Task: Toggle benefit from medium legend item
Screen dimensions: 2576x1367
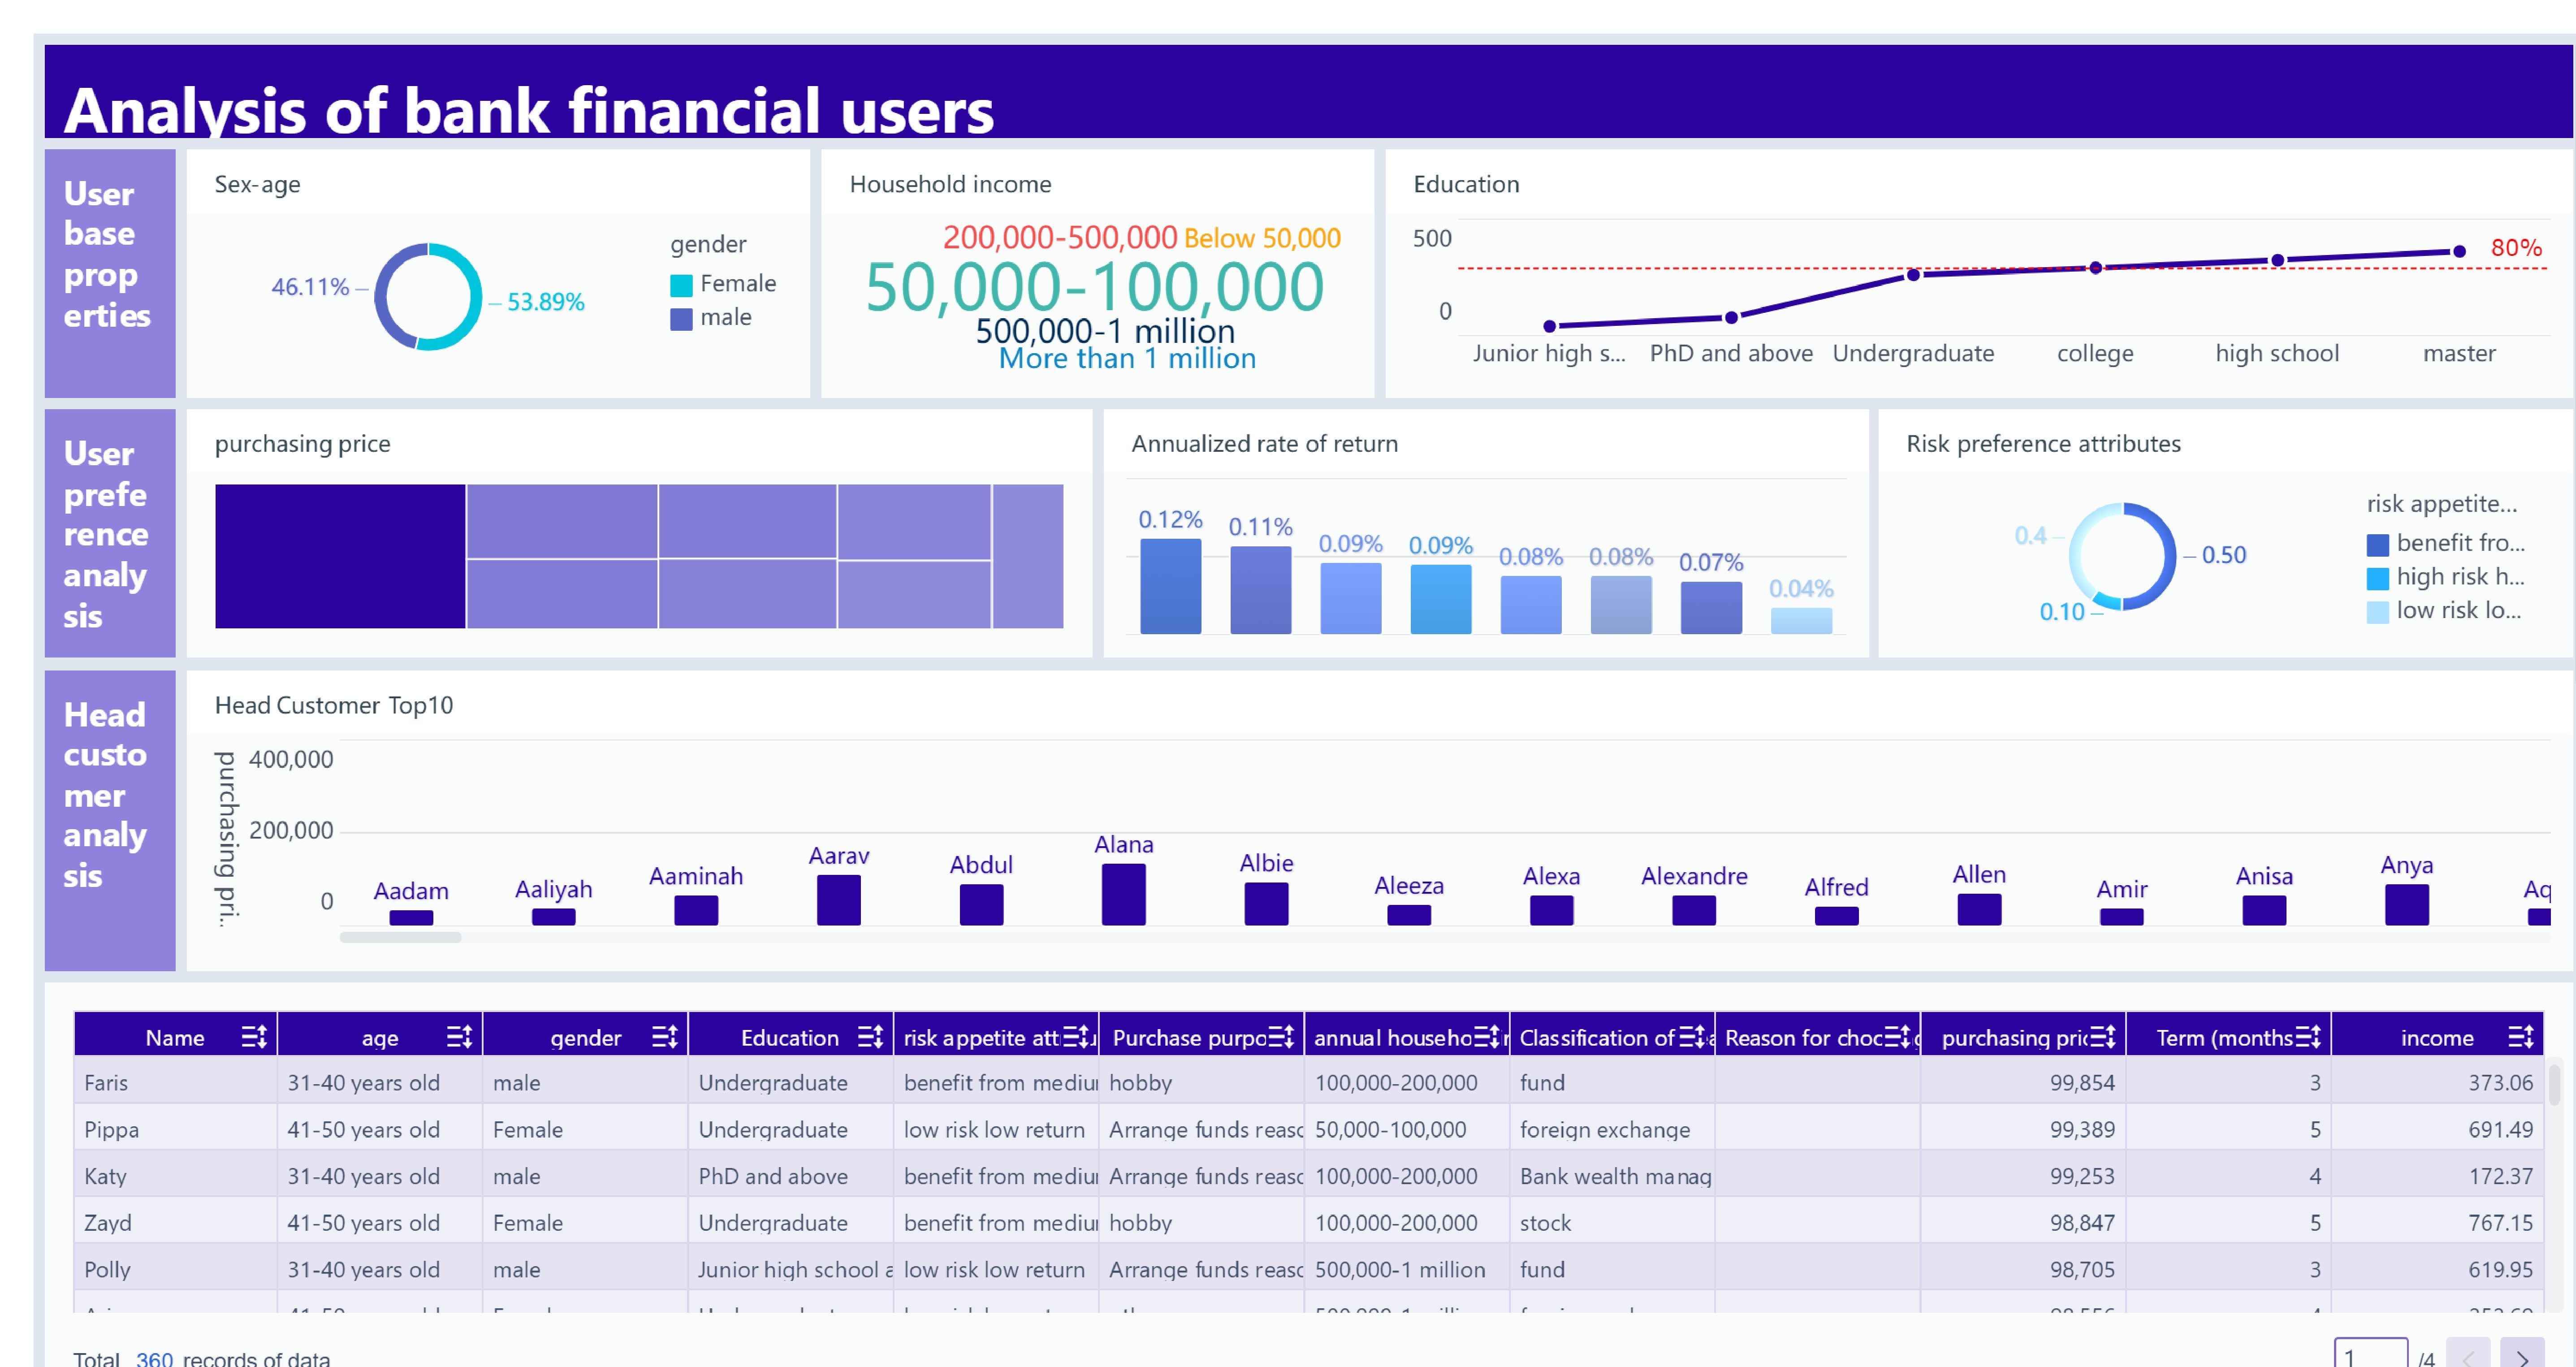Action: click(2445, 543)
